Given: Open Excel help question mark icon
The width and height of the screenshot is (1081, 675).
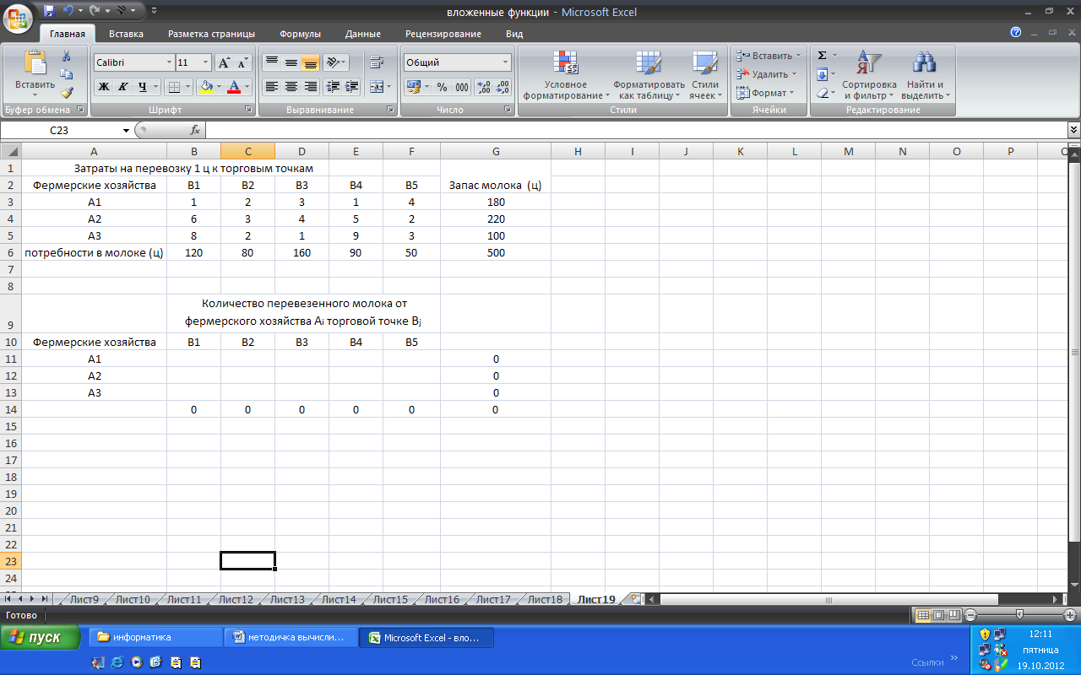Looking at the screenshot, I should [x=1016, y=33].
